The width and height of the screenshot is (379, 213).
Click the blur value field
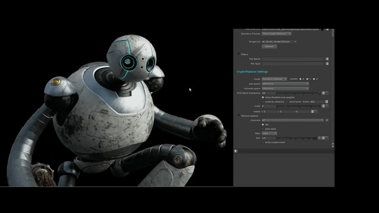(269, 138)
